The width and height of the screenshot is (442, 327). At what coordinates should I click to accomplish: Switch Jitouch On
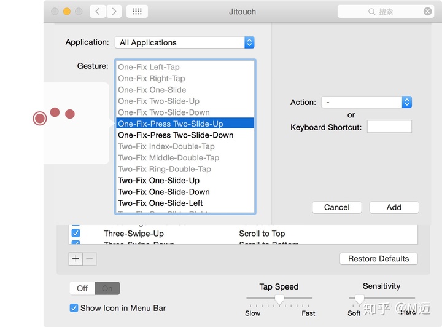[107, 288]
